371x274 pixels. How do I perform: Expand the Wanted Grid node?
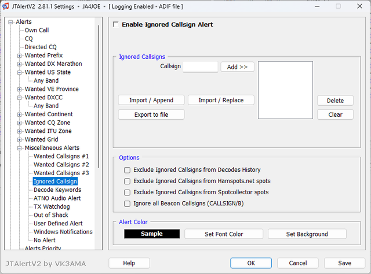tap(19, 140)
